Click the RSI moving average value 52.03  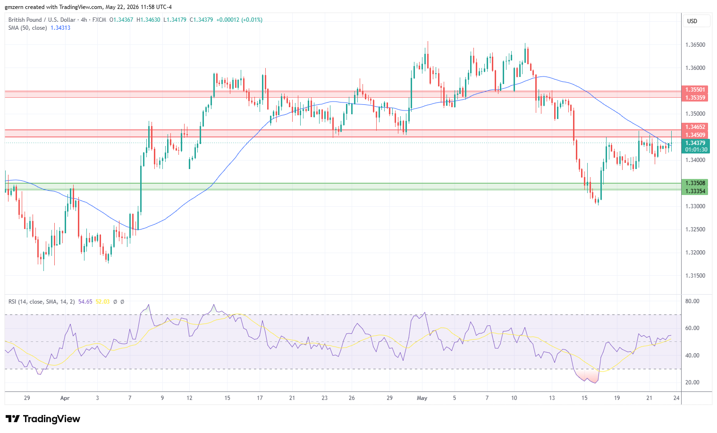tap(102, 302)
